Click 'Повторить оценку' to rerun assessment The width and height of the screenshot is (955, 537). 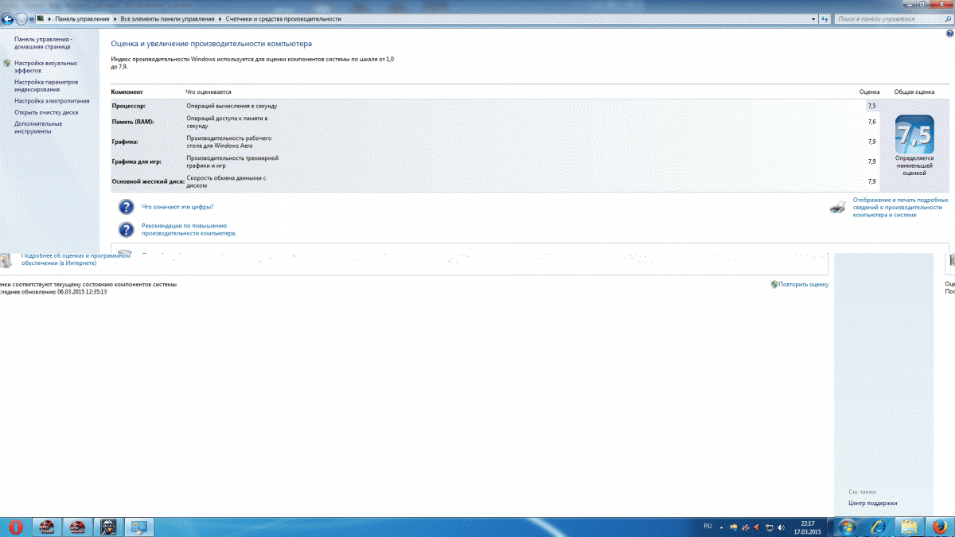(803, 284)
